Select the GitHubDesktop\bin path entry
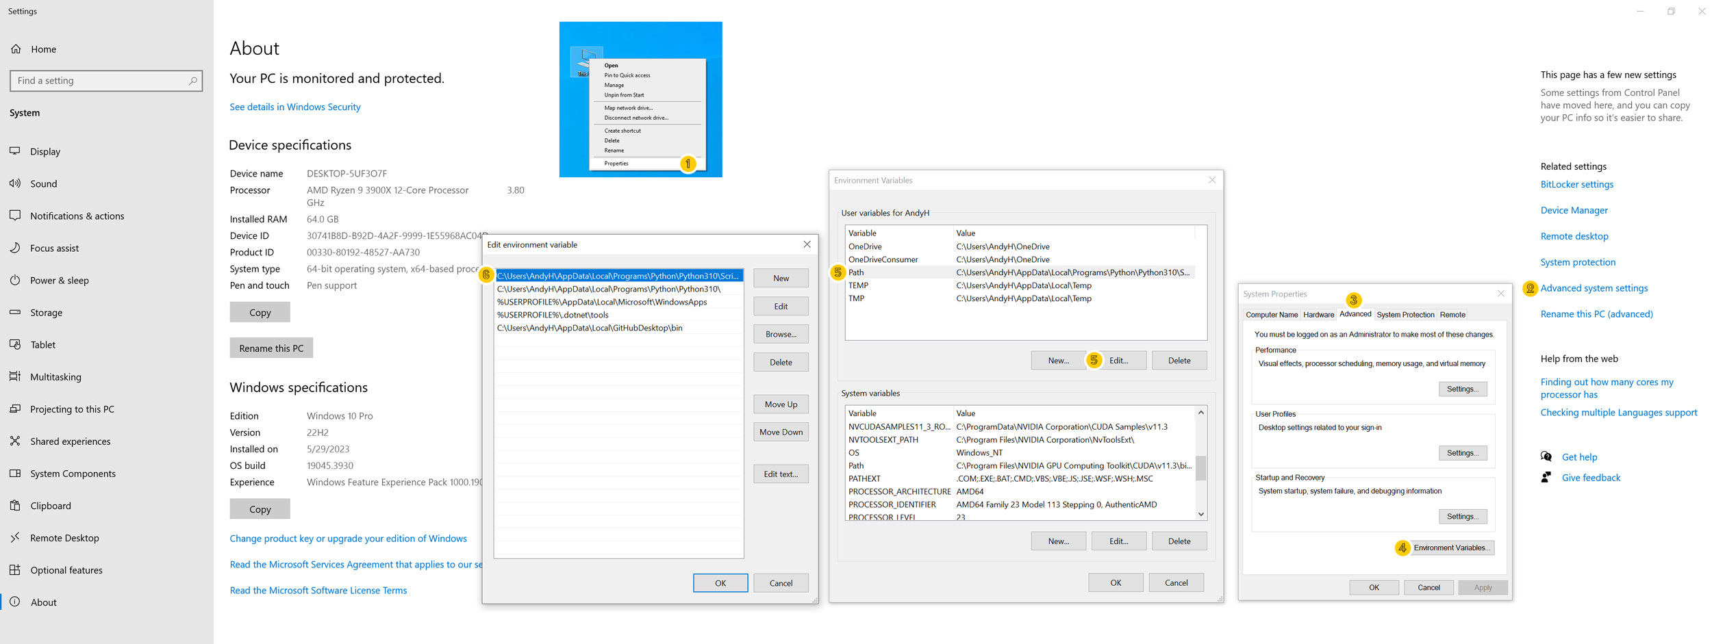 click(619, 328)
